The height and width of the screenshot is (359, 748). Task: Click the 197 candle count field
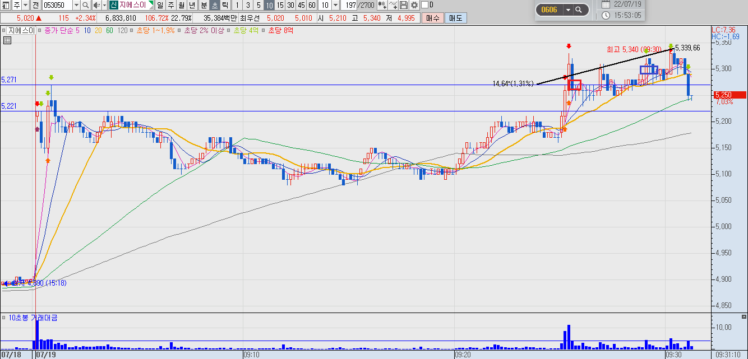pos(350,6)
